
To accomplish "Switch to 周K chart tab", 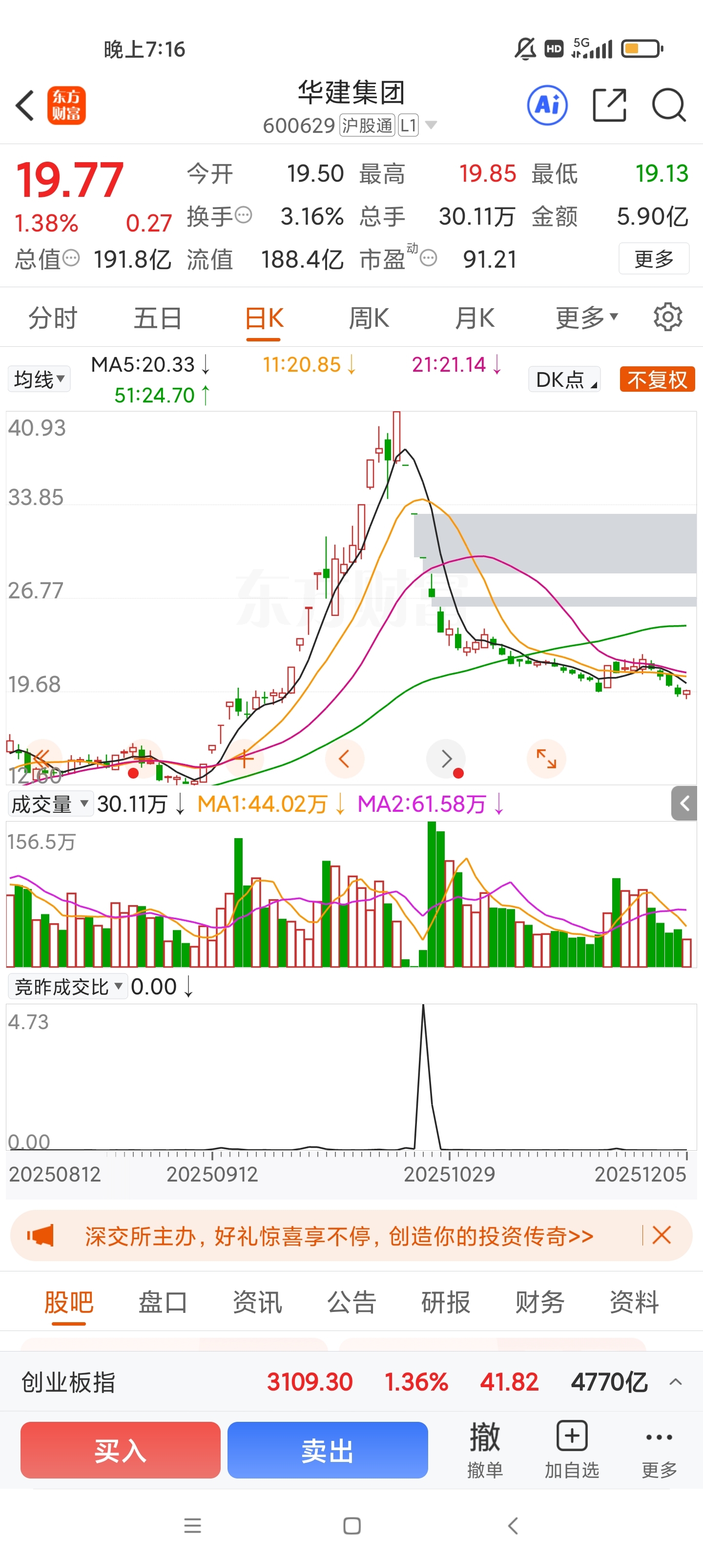I will 369,317.
